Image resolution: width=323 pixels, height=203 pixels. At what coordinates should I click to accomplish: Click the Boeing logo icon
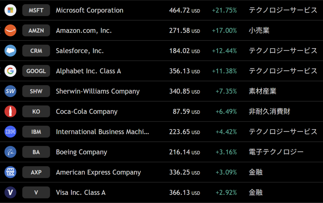(x=10, y=152)
